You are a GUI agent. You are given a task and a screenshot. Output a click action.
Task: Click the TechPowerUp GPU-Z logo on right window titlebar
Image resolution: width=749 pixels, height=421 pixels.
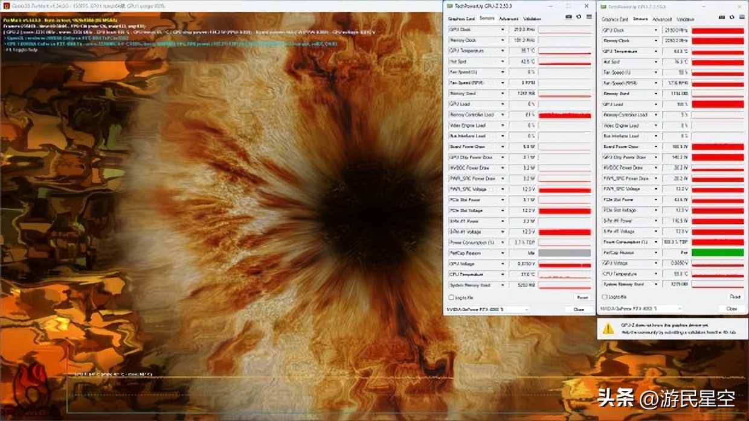pyautogui.click(x=603, y=5)
